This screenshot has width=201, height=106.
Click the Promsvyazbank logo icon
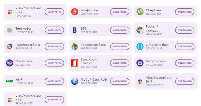pyautogui.click(x=10, y=47)
